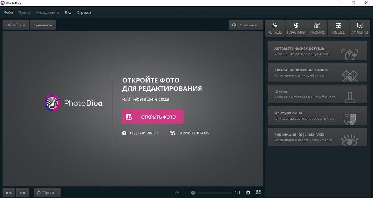The height and width of the screenshot is (198, 373).
Task: Click the PhotoDiva logo in the center
Action: (x=73, y=103)
